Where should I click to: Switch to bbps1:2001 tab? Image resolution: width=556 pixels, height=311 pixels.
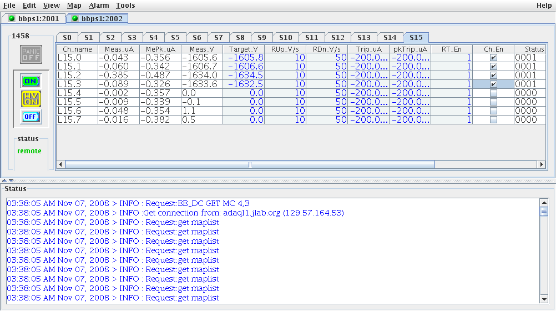34,18
